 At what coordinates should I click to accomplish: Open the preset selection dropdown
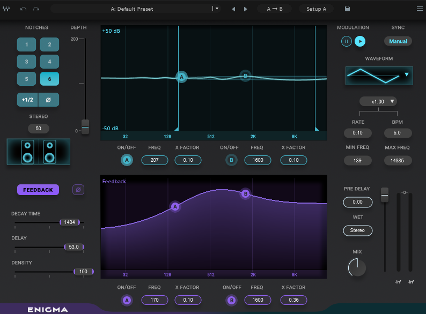[216, 9]
